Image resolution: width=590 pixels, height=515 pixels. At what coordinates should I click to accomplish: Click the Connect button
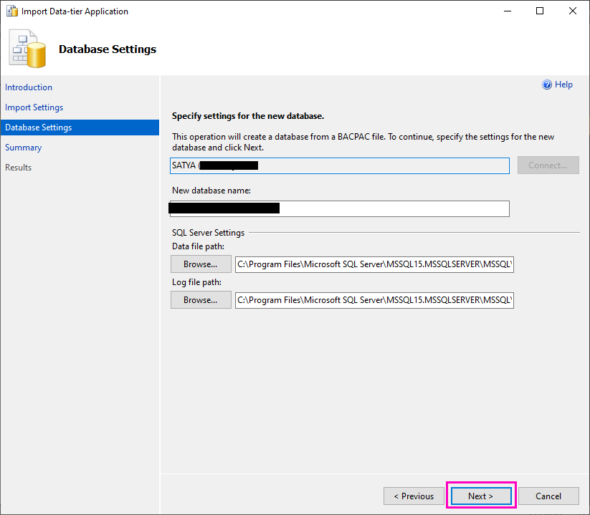tap(548, 165)
